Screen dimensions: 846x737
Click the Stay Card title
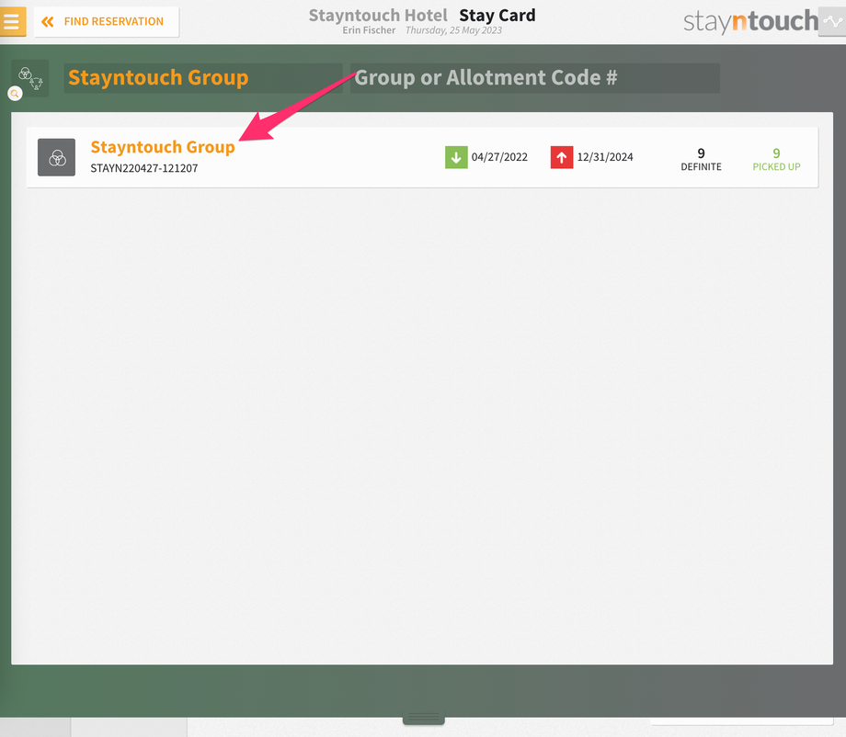(x=497, y=15)
